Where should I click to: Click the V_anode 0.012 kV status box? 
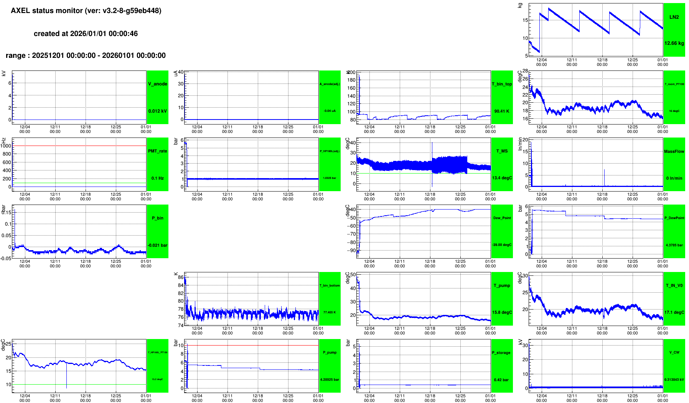point(157,97)
